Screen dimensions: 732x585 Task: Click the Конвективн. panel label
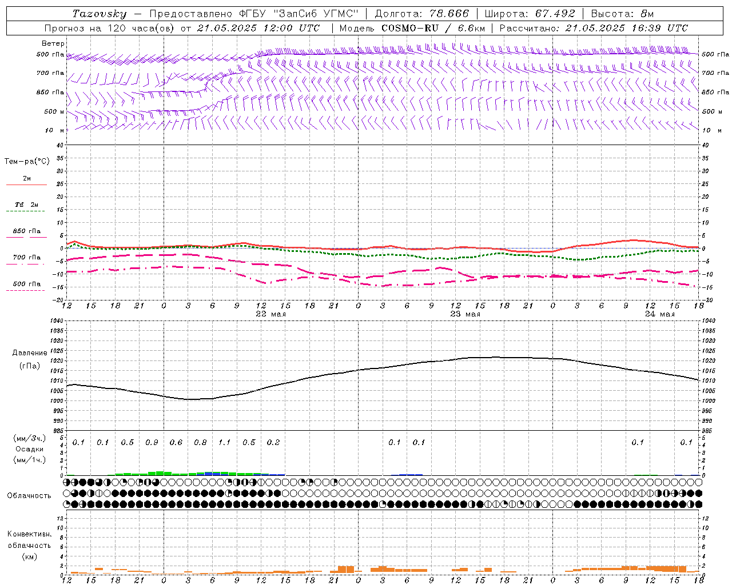point(29,534)
